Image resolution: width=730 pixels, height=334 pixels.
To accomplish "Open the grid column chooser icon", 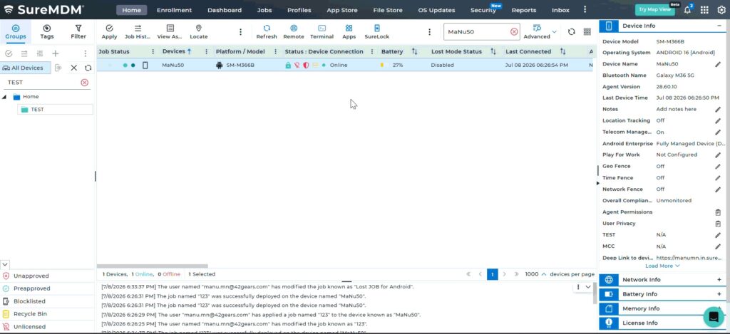I will point(587,31).
